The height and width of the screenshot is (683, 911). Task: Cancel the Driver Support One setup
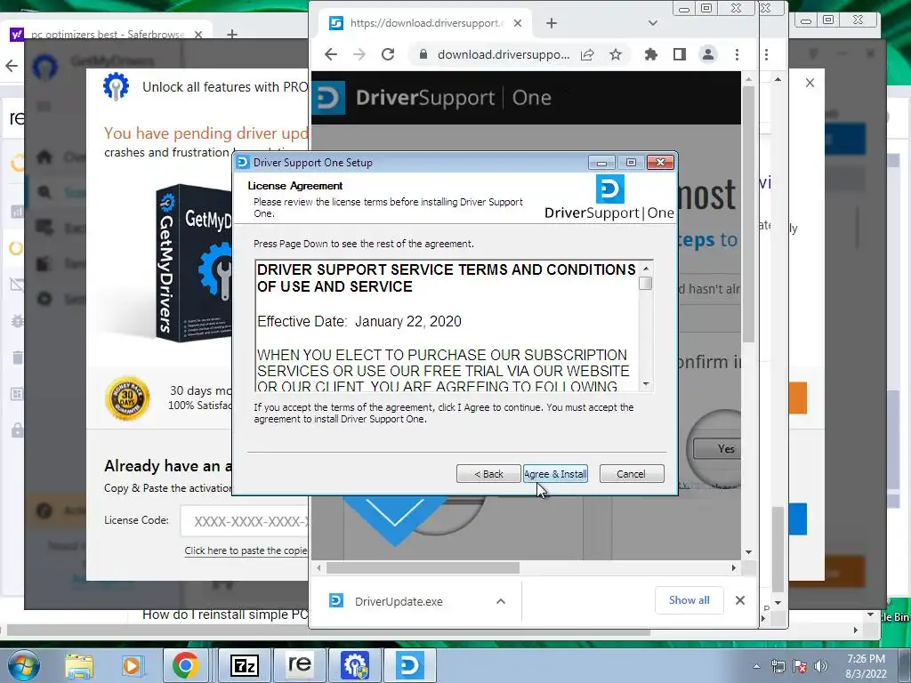point(631,474)
